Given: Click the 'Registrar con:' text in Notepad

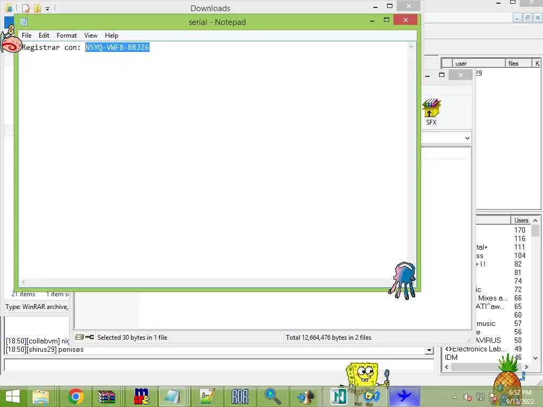Looking at the screenshot, I should pyautogui.click(x=51, y=47).
